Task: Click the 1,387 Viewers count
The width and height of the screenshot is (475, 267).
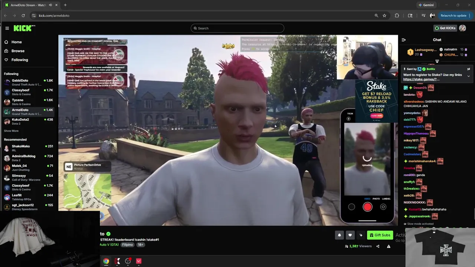Action: pos(358,246)
